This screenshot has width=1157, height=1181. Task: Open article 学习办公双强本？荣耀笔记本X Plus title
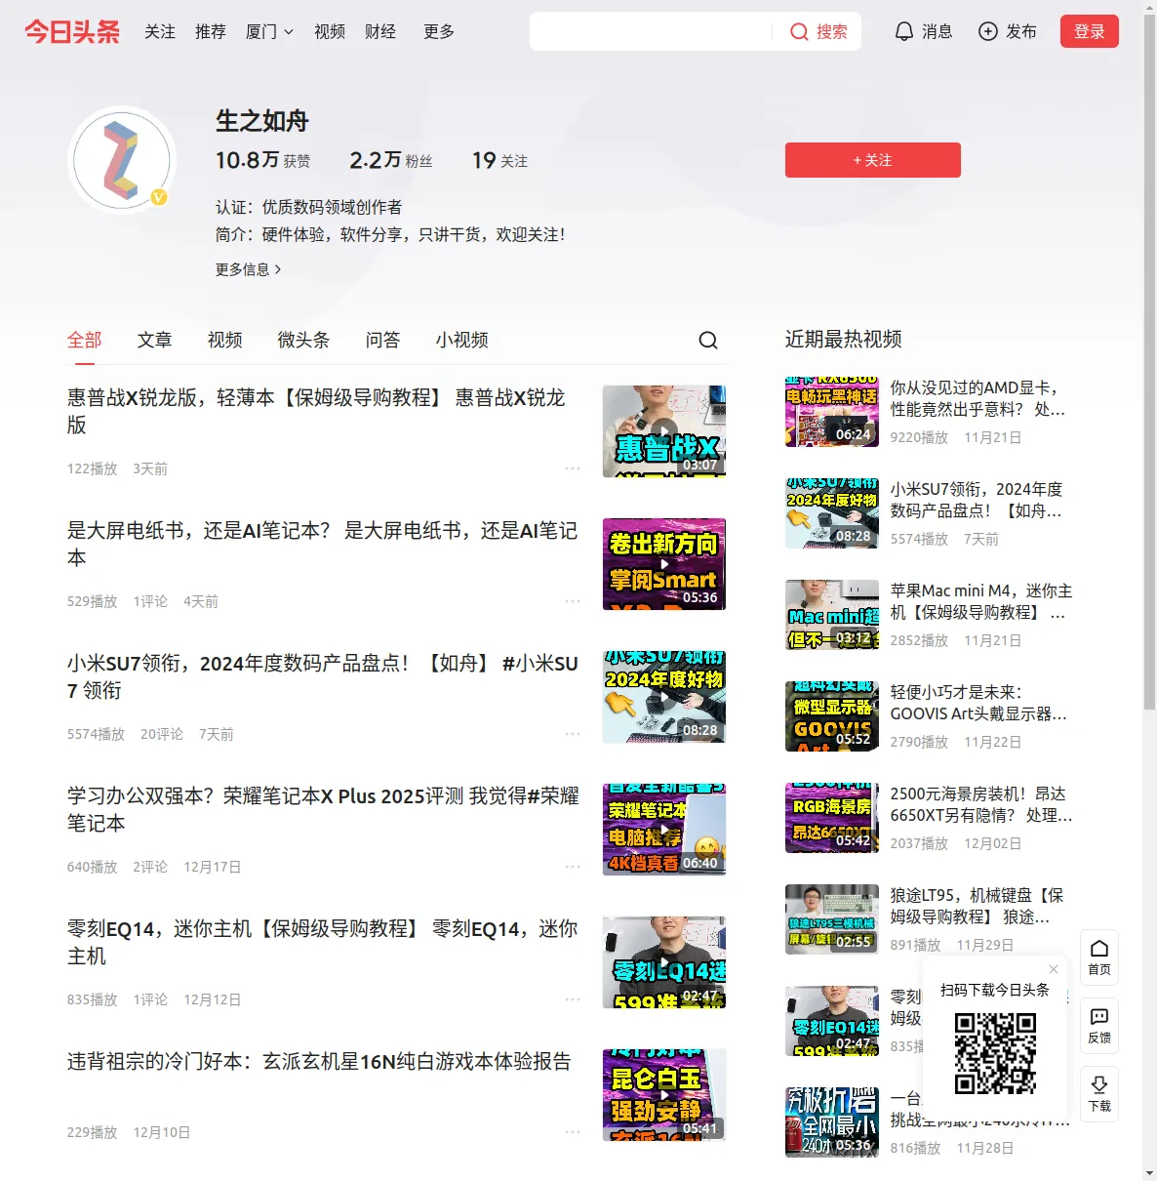[323, 809]
